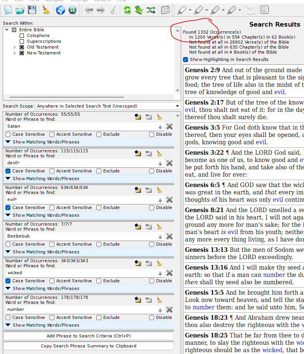Click Copy Search Phrase Summary to Clipboard
304x354 pixels.
pyautogui.click(x=88, y=346)
